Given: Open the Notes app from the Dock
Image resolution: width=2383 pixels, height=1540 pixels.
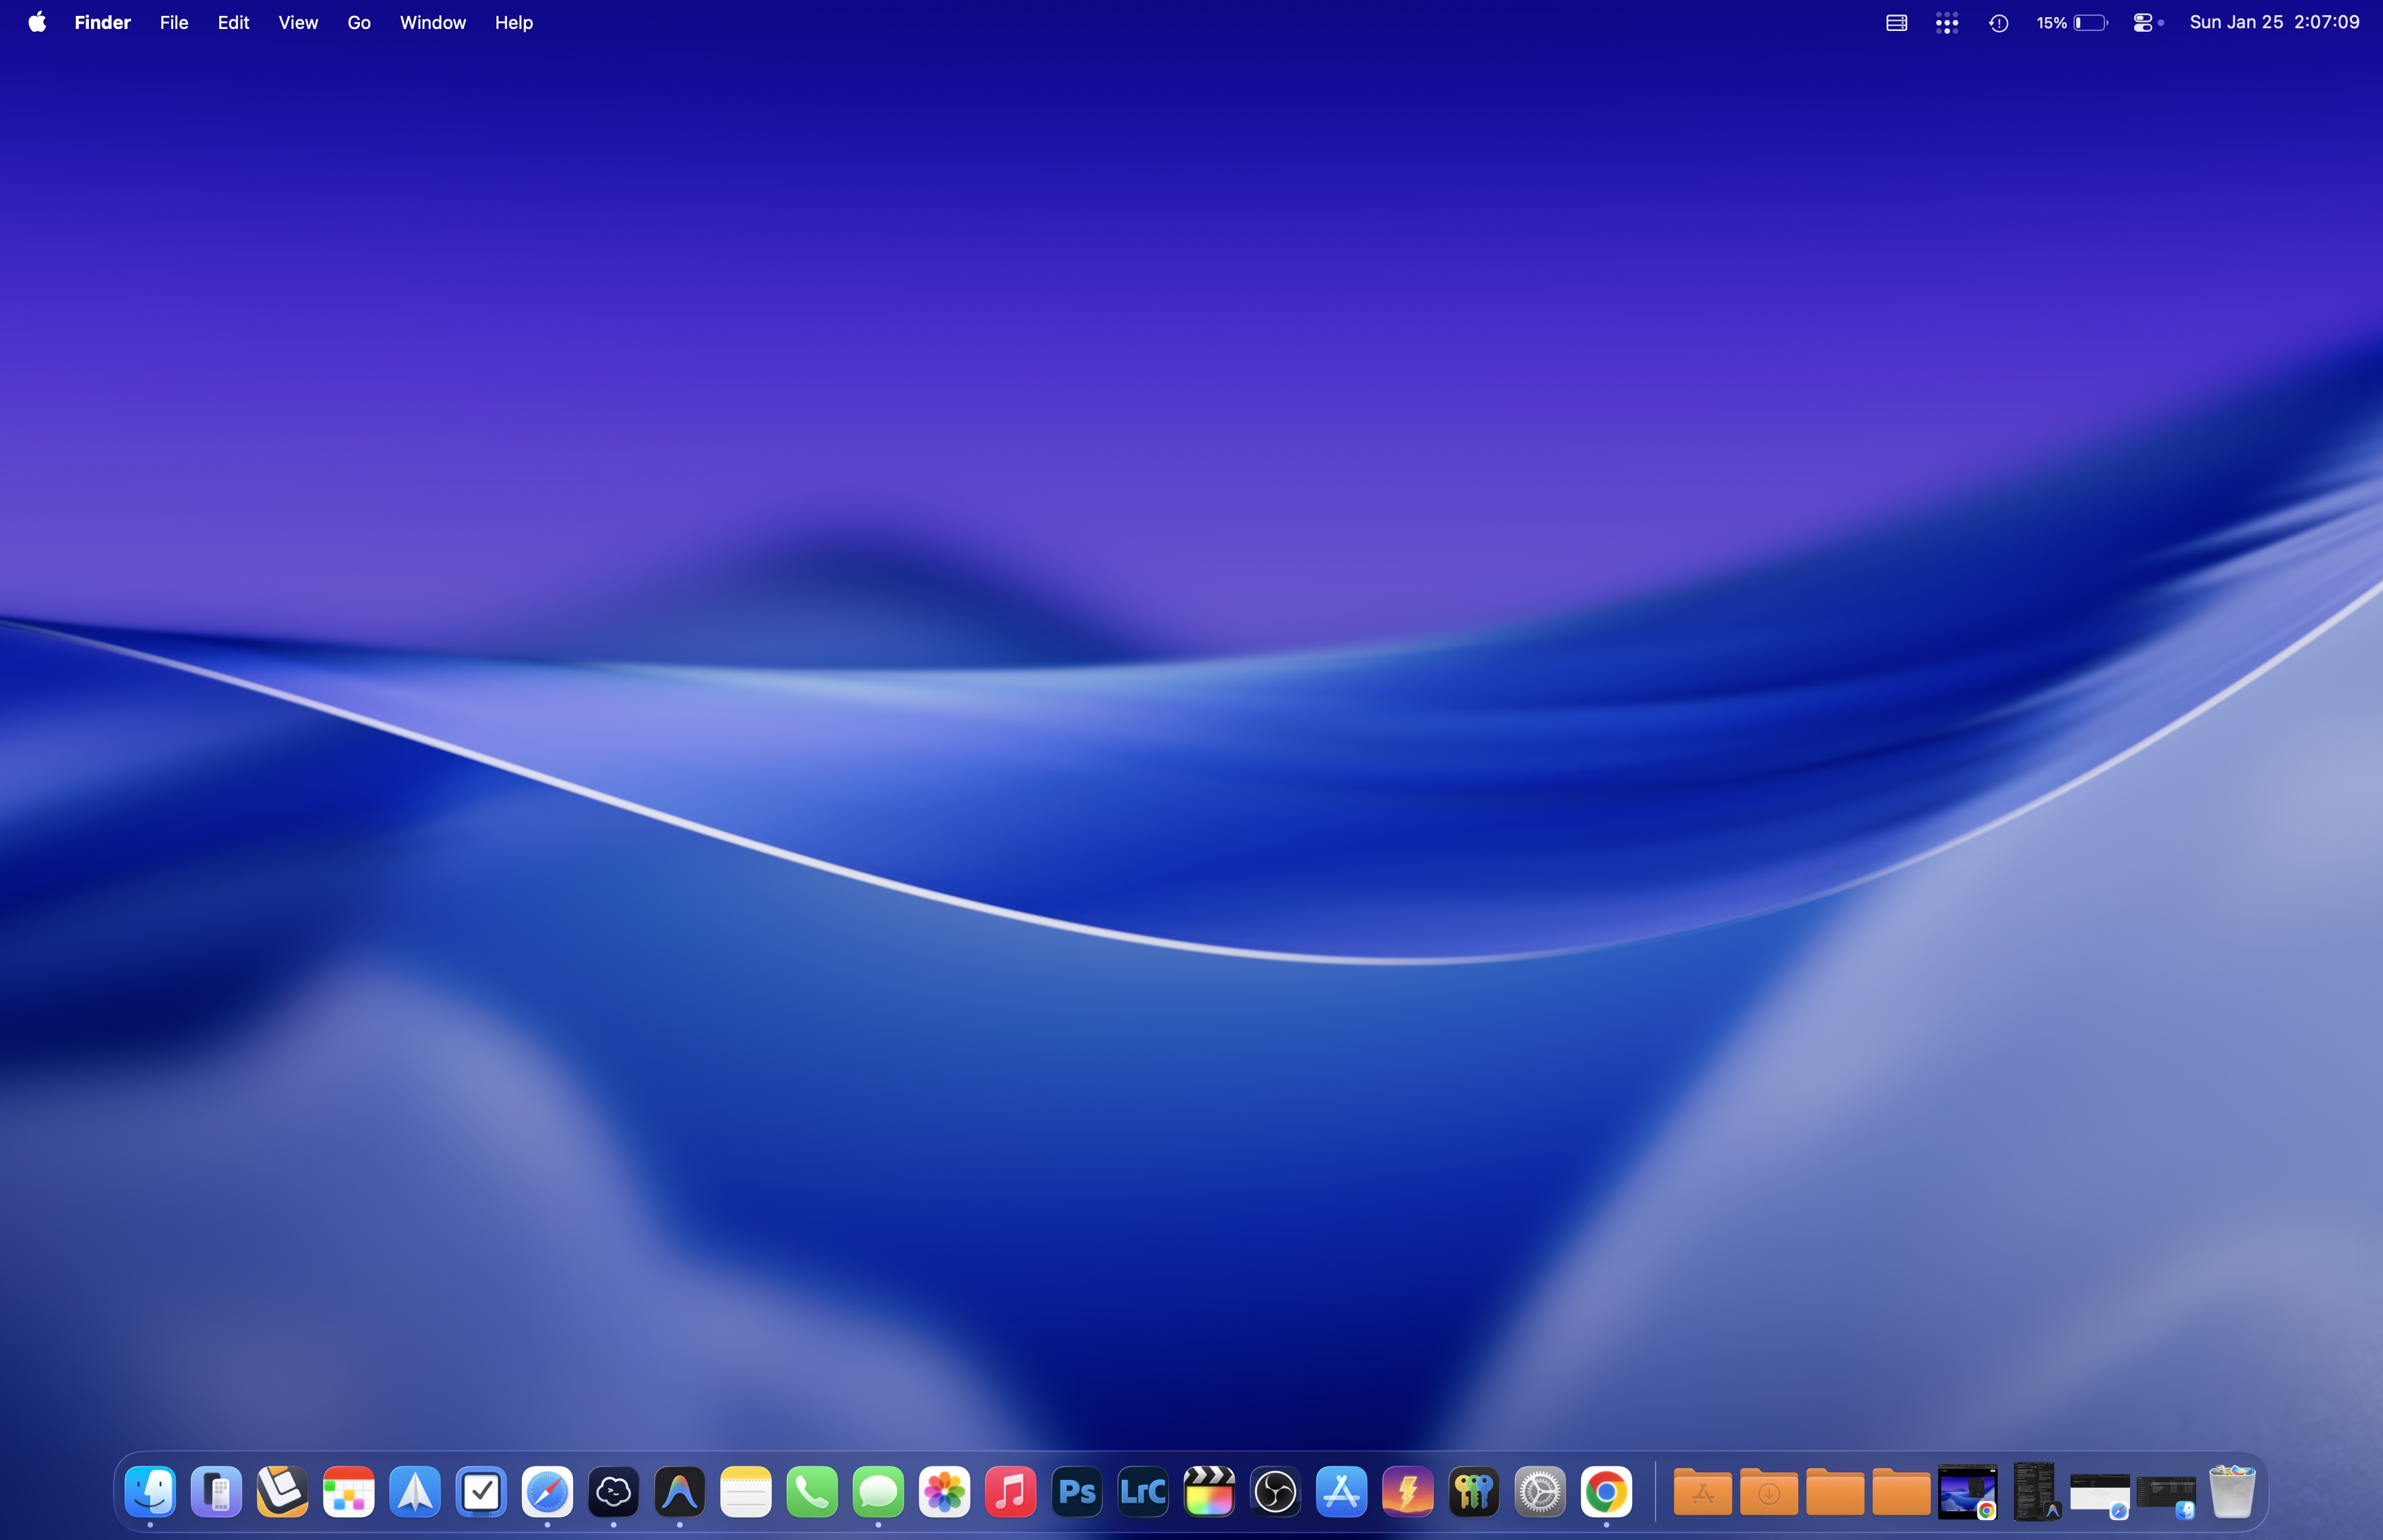Looking at the screenshot, I should [x=746, y=1491].
